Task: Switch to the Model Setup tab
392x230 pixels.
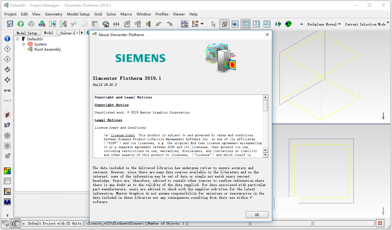Action: [26, 33]
